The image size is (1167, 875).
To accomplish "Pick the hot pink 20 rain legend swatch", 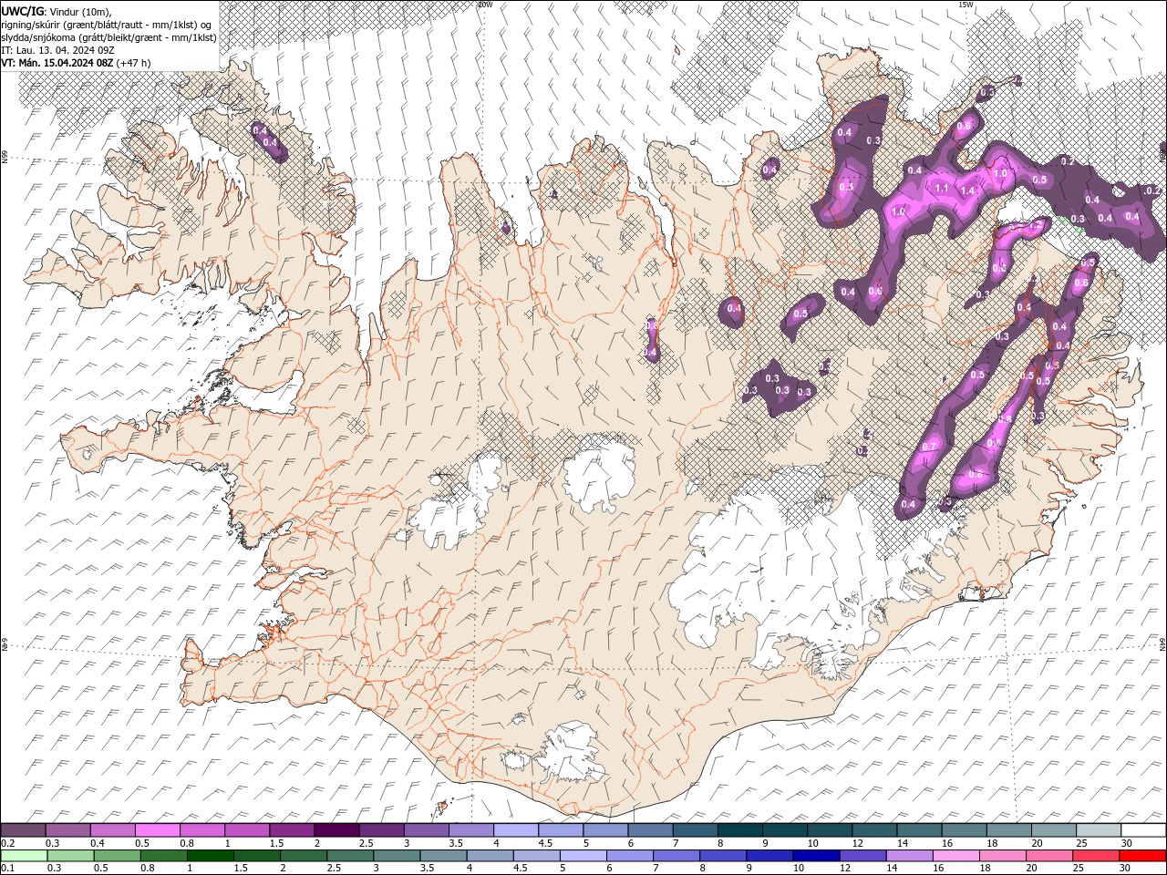I will click(x=1049, y=856).
